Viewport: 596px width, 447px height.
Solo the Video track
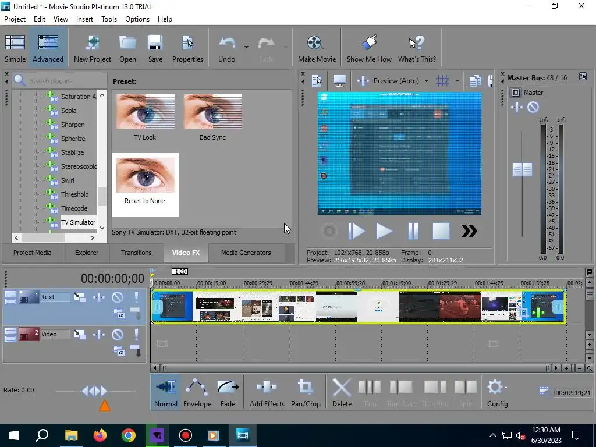[136, 335]
